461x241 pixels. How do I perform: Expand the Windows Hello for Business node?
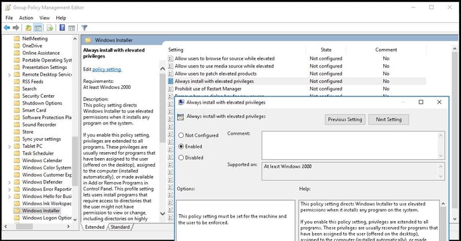tap(9, 196)
